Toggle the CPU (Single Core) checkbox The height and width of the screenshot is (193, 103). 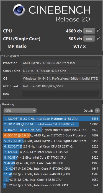pyautogui.click(x=98, y=39)
